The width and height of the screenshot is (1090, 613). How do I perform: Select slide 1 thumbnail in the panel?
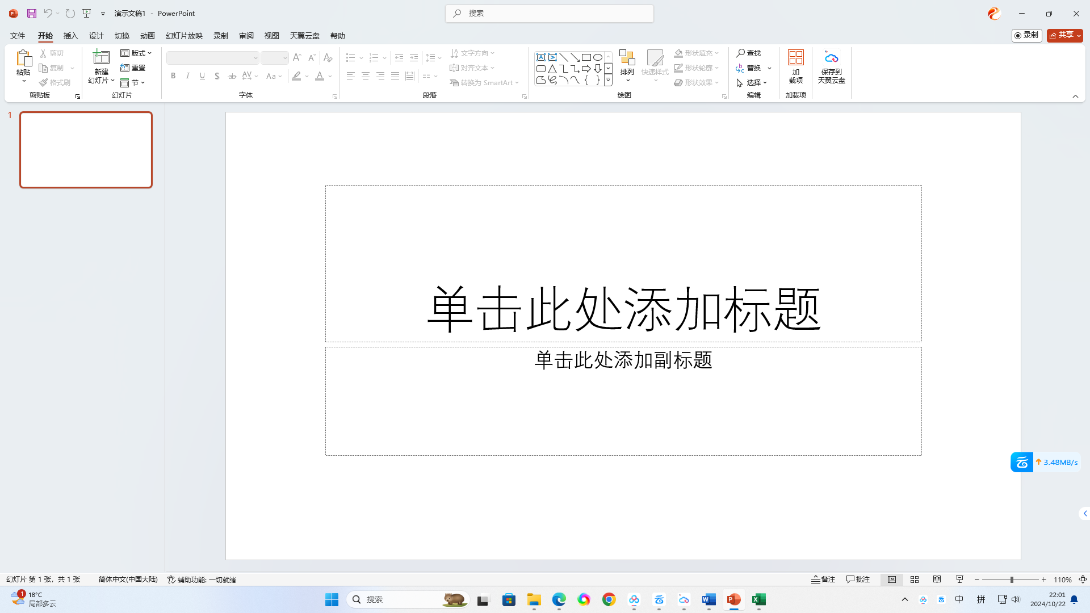point(86,149)
